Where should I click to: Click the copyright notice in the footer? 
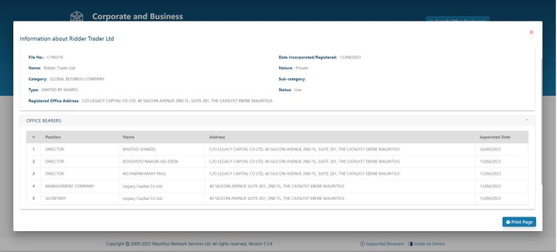[189, 244]
